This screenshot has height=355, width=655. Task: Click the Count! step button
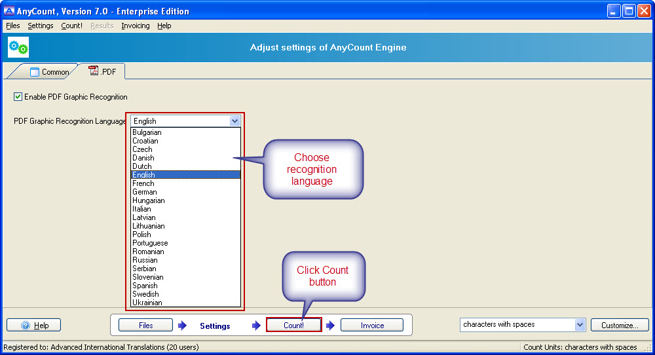pyautogui.click(x=293, y=325)
